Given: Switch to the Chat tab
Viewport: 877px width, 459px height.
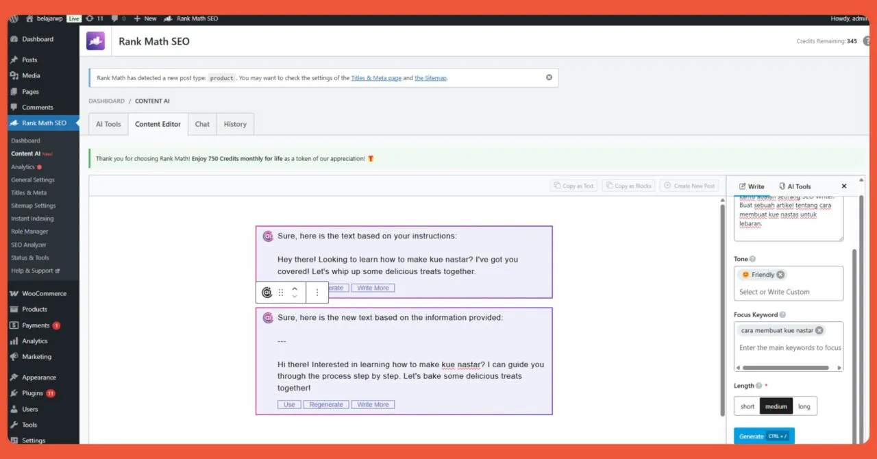Looking at the screenshot, I should 201,124.
